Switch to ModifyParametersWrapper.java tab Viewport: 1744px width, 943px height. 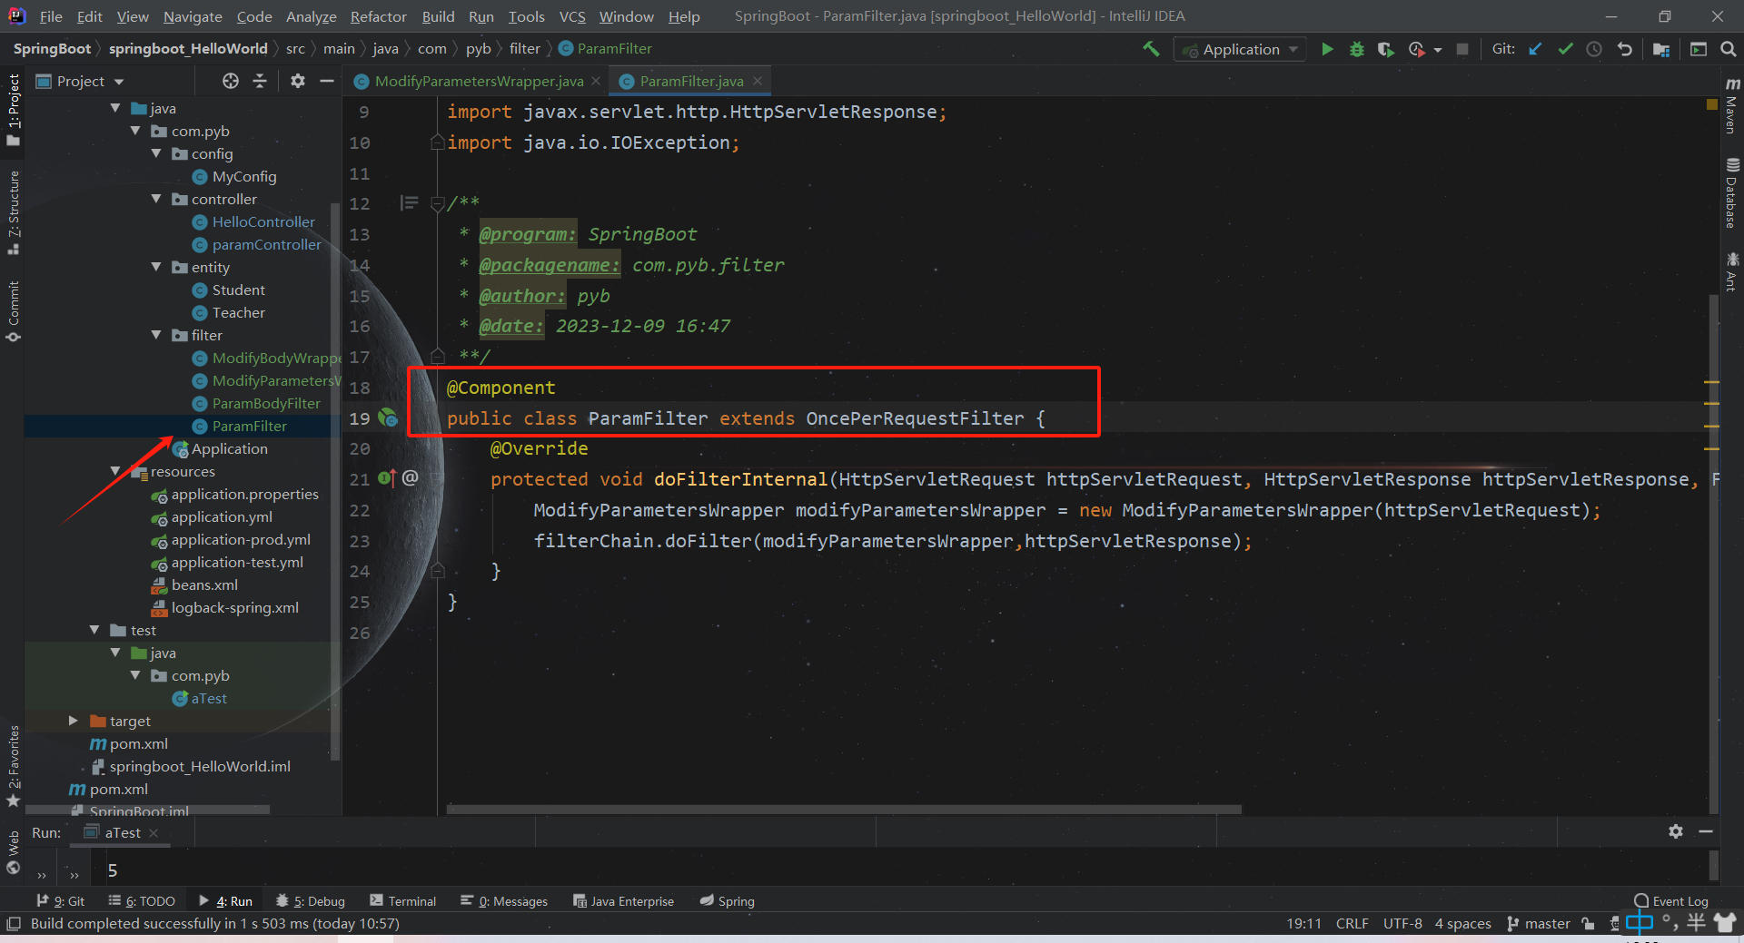(479, 81)
